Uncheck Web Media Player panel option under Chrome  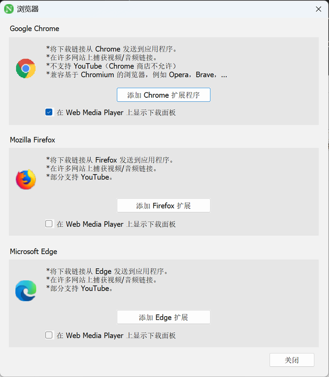click(x=49, y=112)
